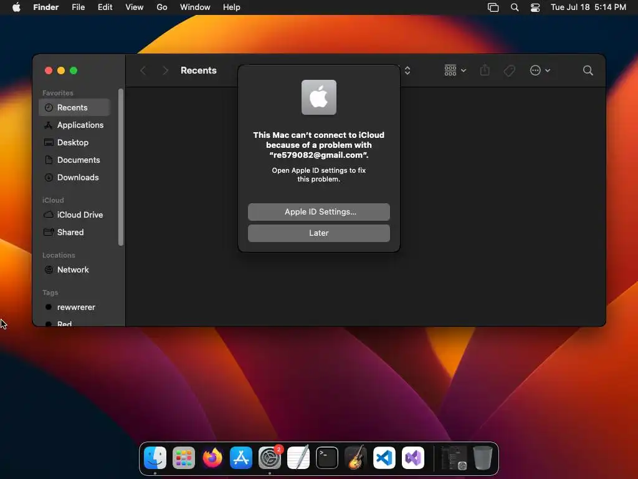Open Visual Studio Code from the Dock
The height and width of the screenshot is (479, 638).
click(x=384, y=457)
